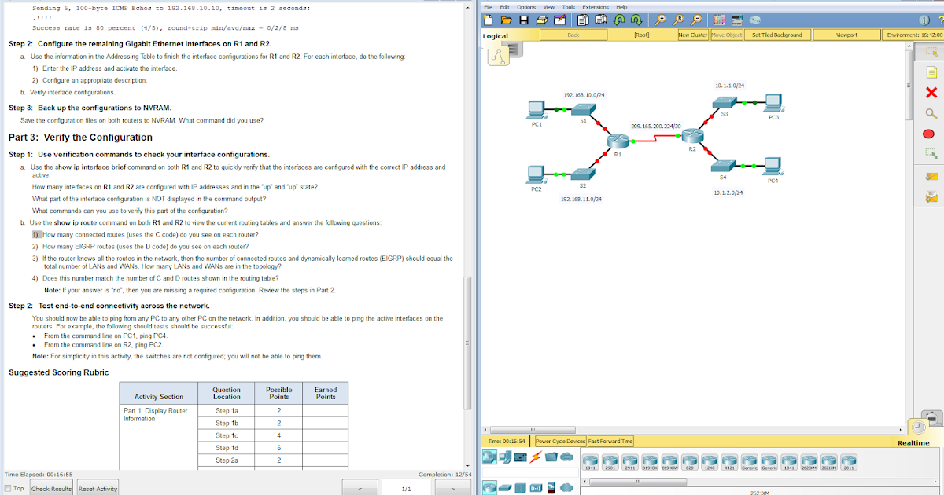Open the Options menu

526,7
